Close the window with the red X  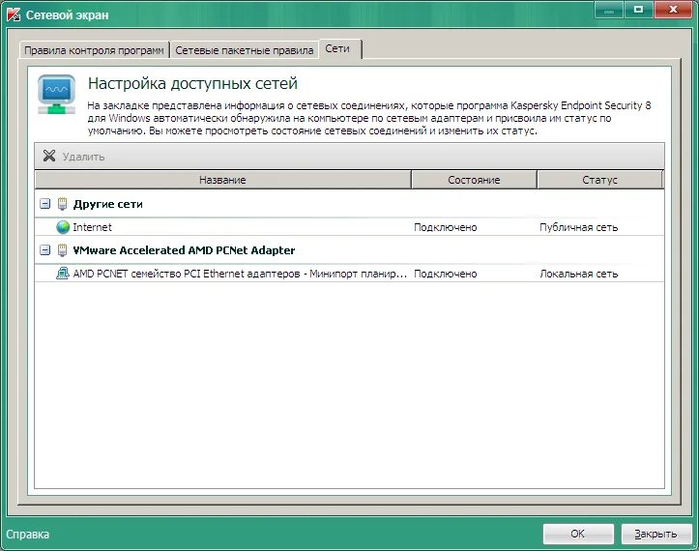tap(674, 10)
